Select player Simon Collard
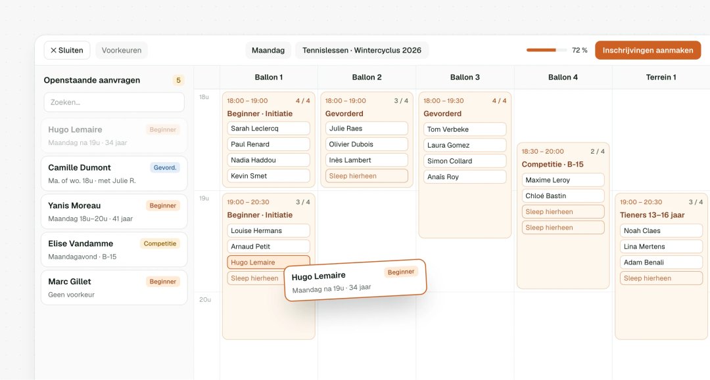The height and width of the screenshot is (380, 710). point(465,161)
